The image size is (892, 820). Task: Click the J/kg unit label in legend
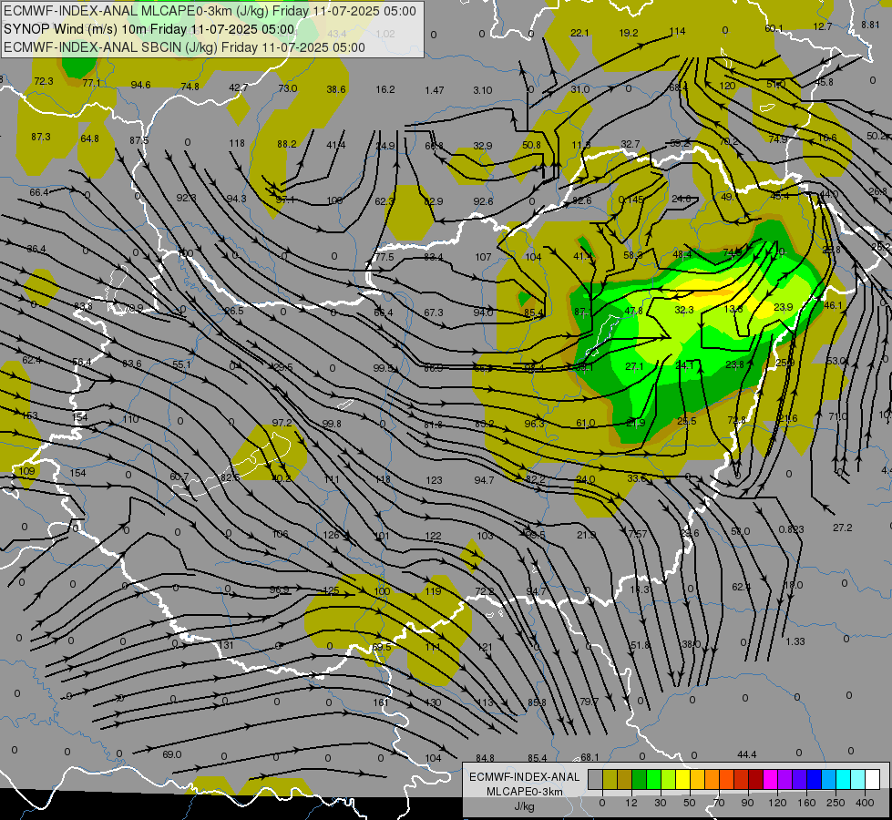coord(525,806)
